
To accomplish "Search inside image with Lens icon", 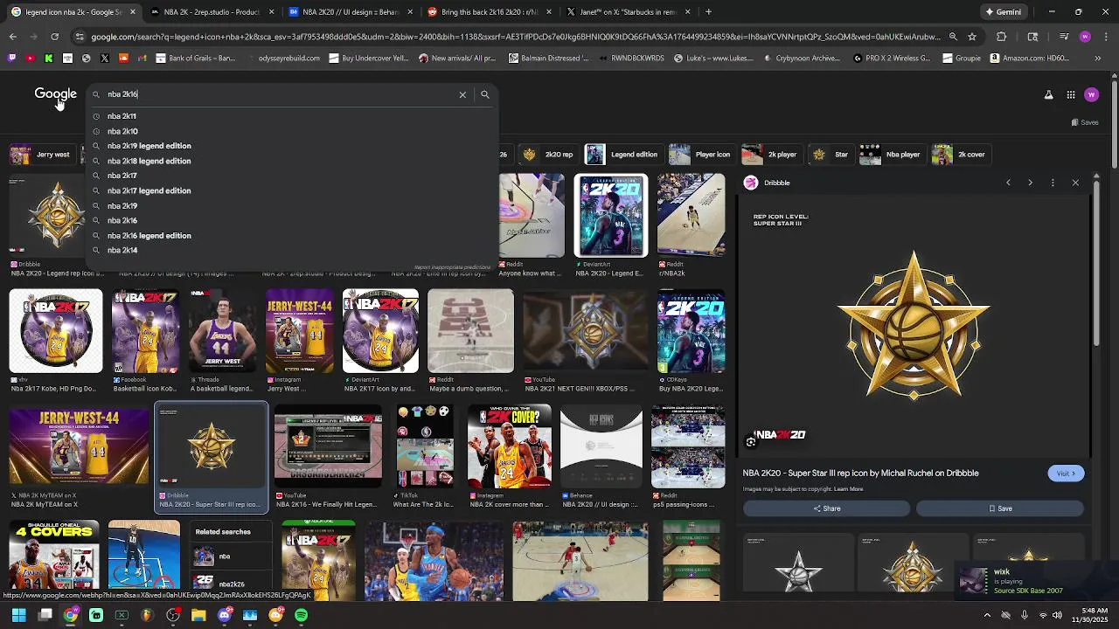I will tap(751, 442).
